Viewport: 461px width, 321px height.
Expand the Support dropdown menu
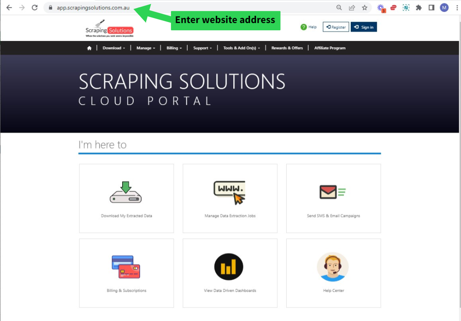[202, 48]
